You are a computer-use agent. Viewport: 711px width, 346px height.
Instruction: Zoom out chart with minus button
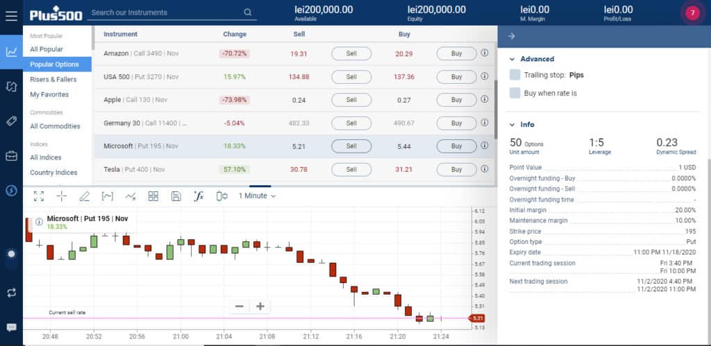240,306
